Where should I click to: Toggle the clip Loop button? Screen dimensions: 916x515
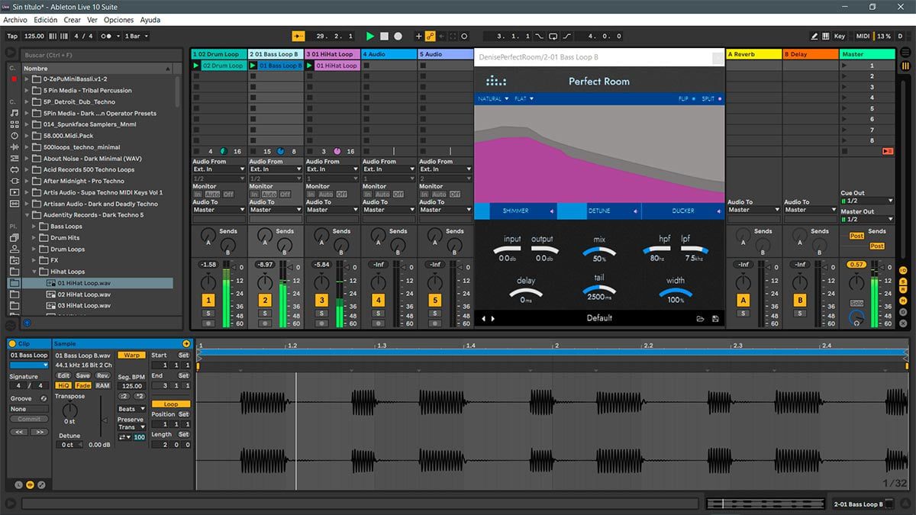(x=171, y=404)
